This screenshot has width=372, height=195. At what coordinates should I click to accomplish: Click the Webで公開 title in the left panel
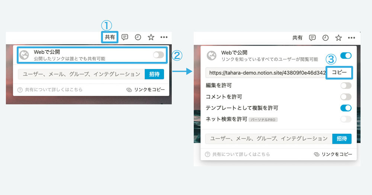tap(47, 52)
